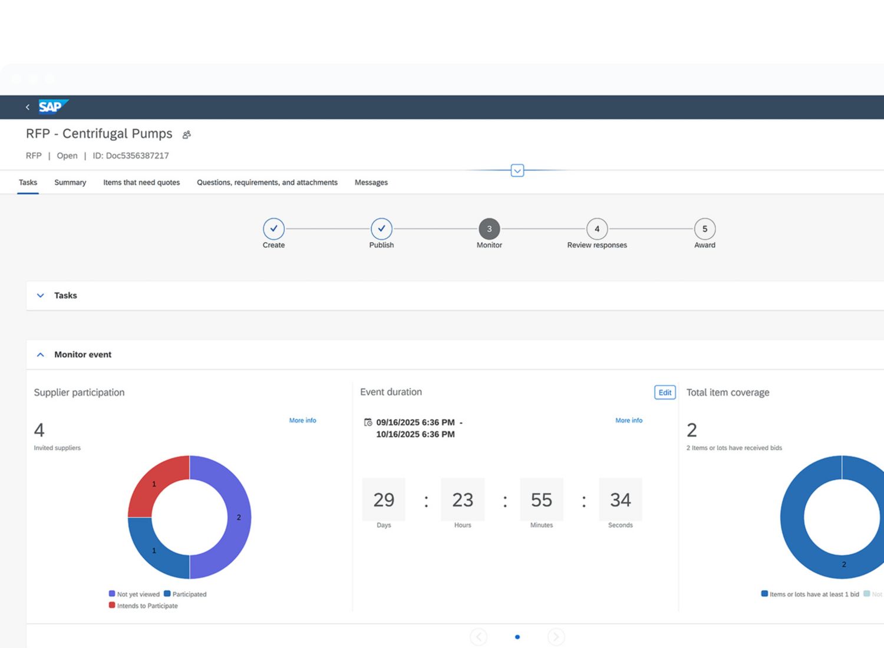Expand the Tasks section
This screenshot has width=884, height=648.
[41, 296]
